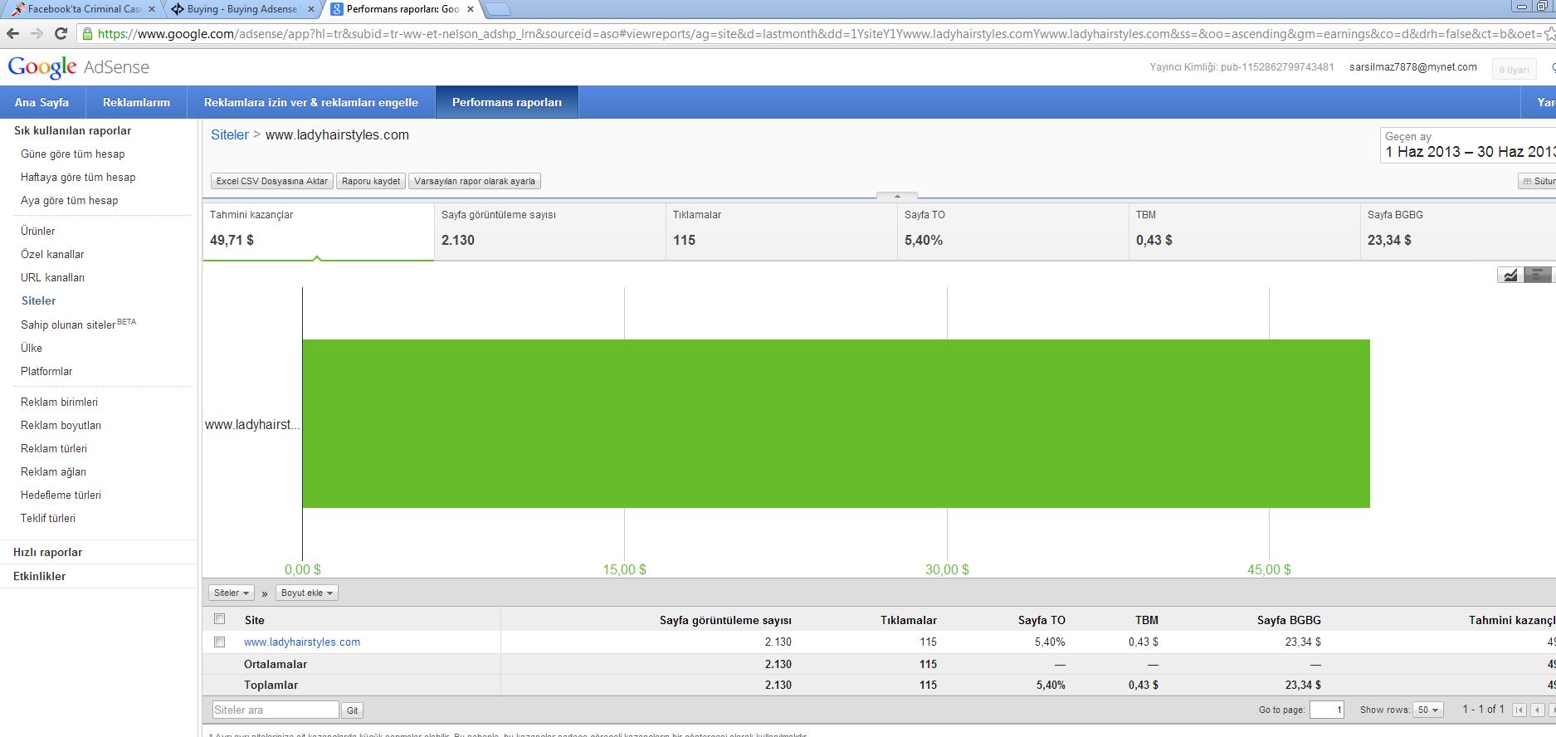Collapse the metrics panel with the small arrow
The image size is (1556, 737).
(x=896, y=196)
